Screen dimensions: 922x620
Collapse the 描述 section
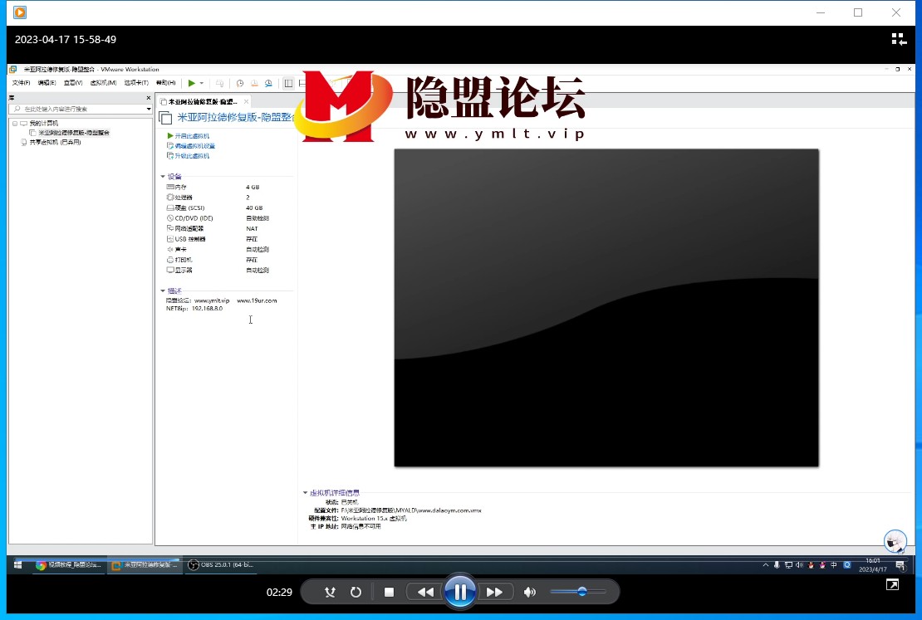[x=163, y=290]
